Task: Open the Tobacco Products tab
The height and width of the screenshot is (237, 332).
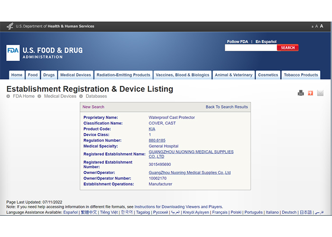Action: tap(301, 75)
